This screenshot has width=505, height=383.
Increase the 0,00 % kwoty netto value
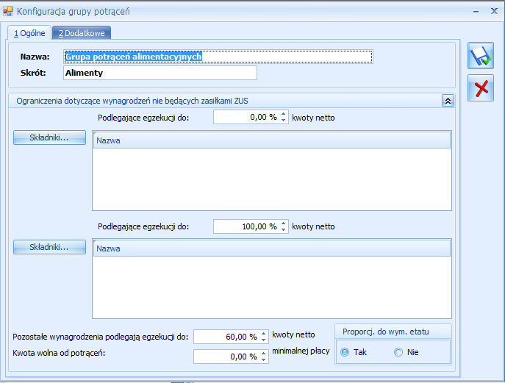[284, 114]
